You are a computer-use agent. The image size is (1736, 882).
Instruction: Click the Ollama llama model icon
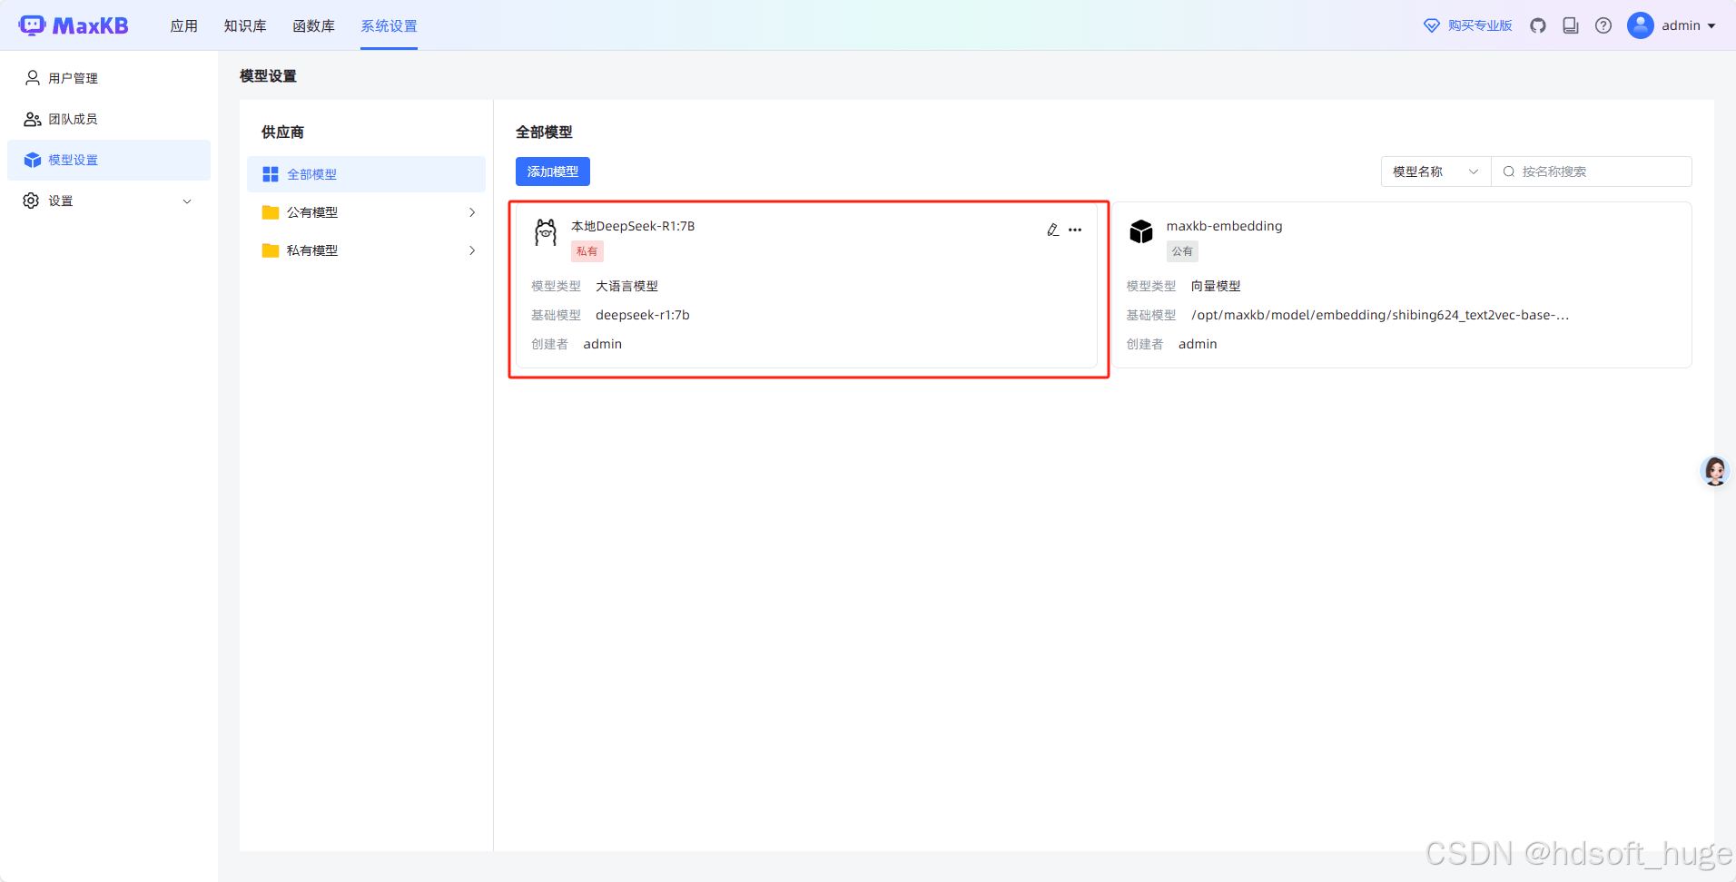click(x=546, y=232)
